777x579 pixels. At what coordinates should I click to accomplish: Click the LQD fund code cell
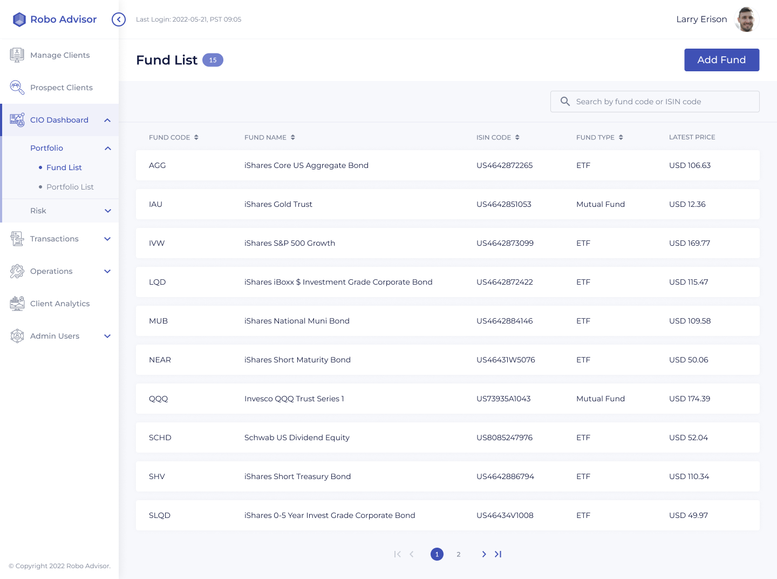coord(158,282)
